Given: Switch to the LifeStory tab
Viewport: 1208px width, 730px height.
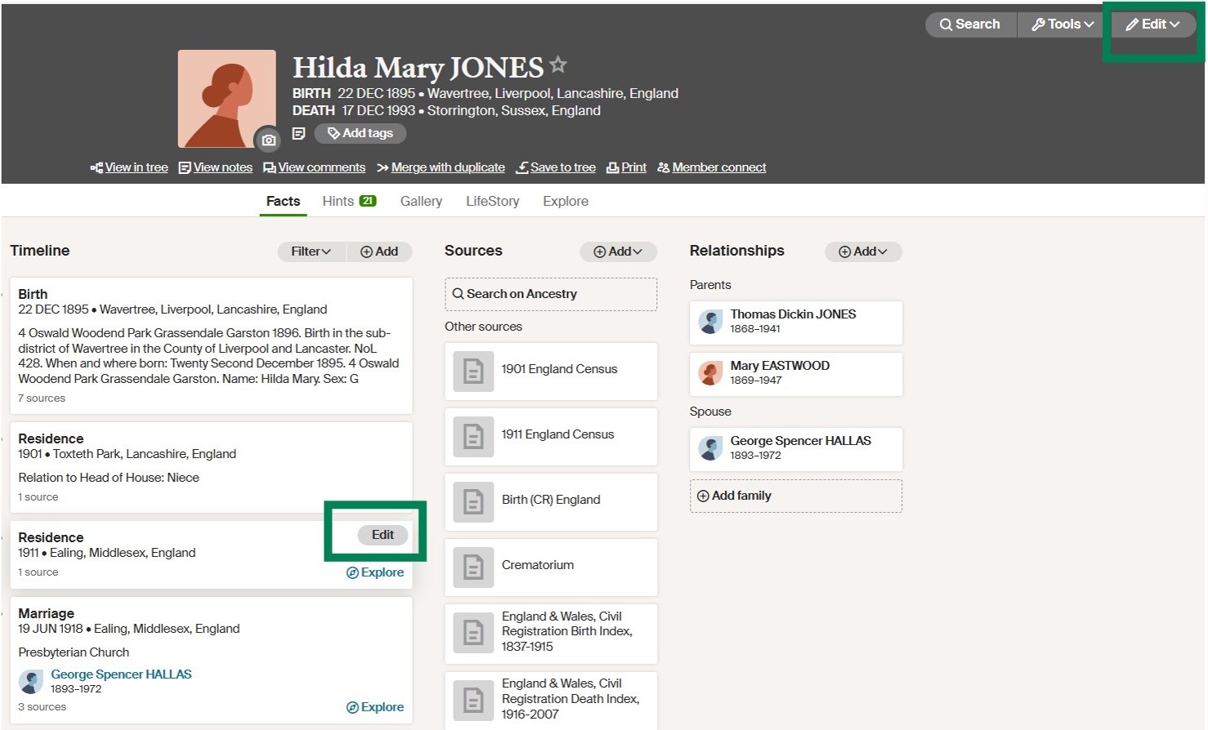Looking at the screenshot, I should 492,201.
